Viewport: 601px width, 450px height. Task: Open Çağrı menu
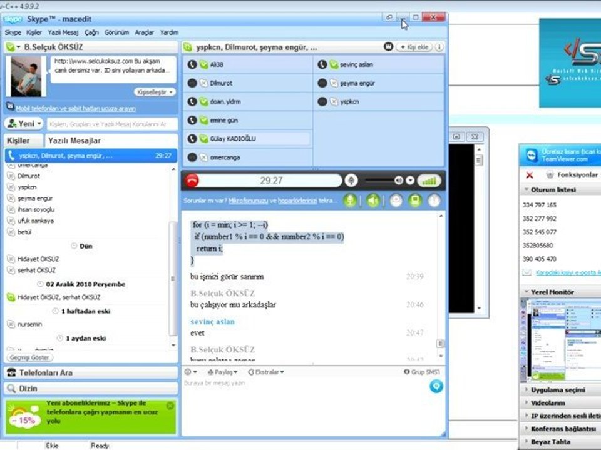tap(91, 32)
